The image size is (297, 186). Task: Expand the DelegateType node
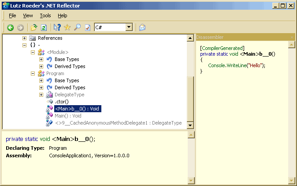coord(41,95)
